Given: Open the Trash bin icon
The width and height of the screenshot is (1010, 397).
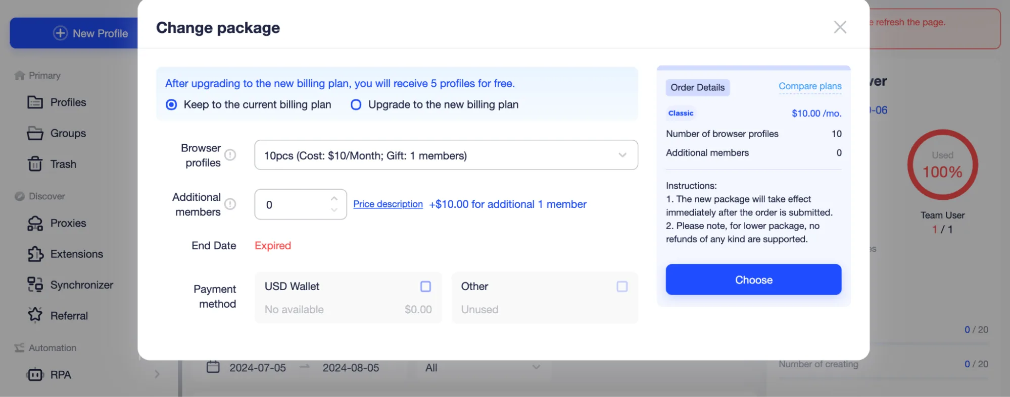Looking at the screenshot, I should click(x=35, y=164).
